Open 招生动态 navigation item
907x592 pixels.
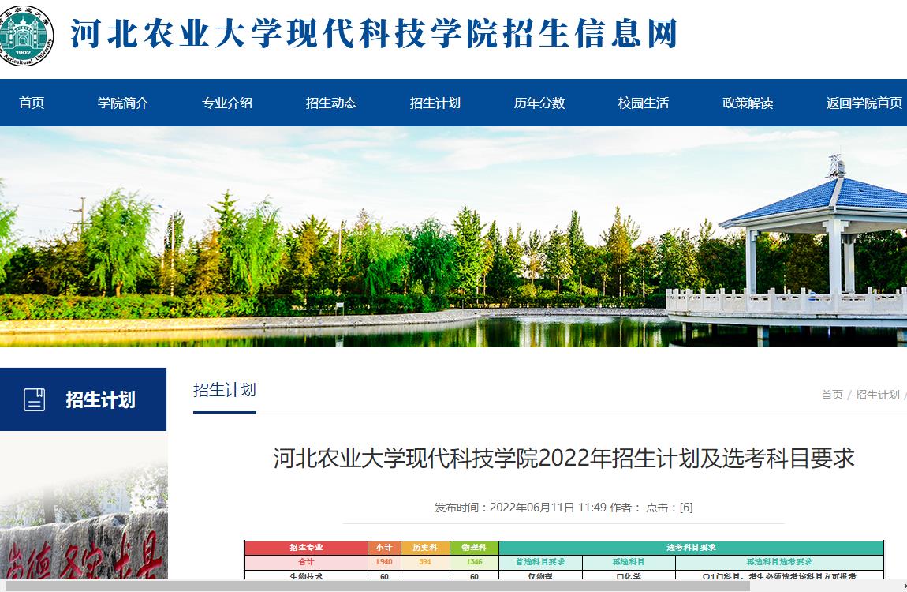point(331,103)
